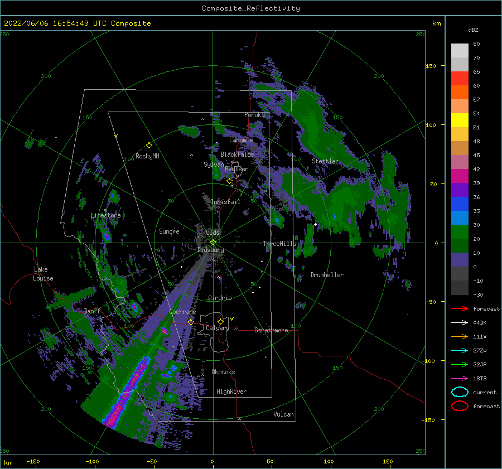Click the -150 tick label on bottom axis
502x469 pixels.
tap(33, 461)
